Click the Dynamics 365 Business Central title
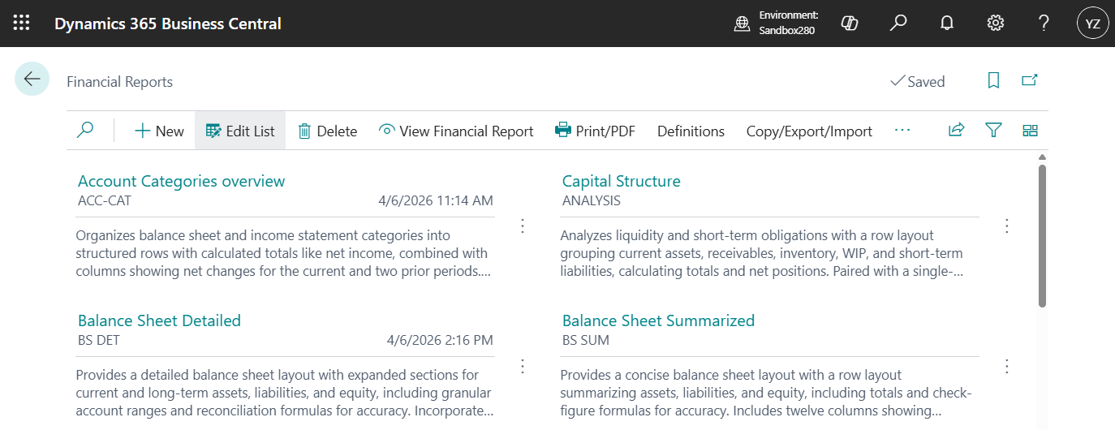The height and width of the screenshot is (430, 1115). point(168,24)
